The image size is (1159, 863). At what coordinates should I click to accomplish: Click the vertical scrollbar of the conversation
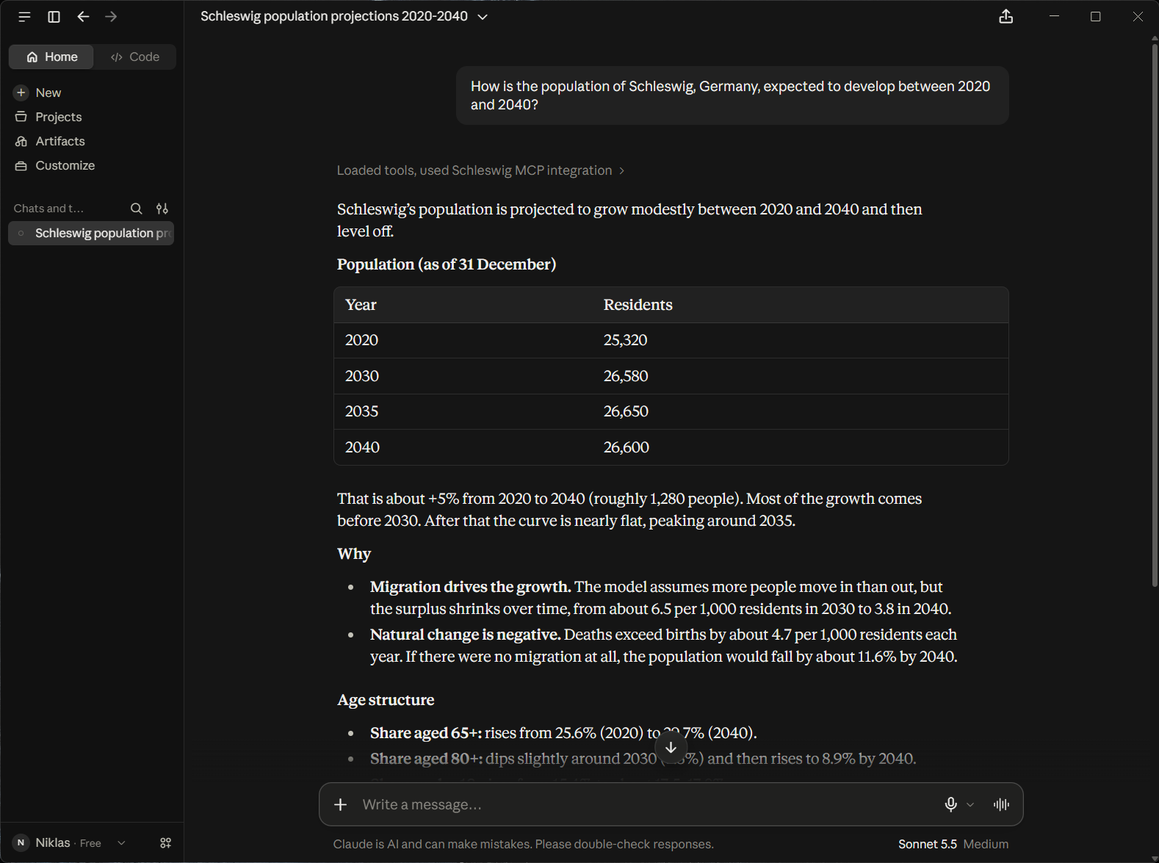click(x=1155, y=316)
